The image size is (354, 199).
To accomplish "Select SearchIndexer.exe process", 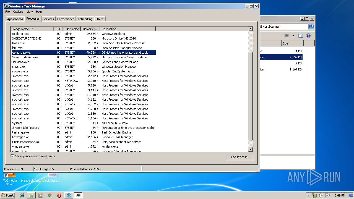I will [83, 57].
